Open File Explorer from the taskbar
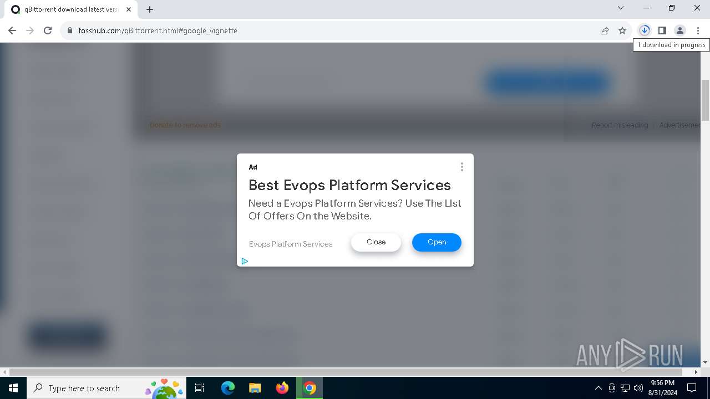Screen dimensions: 710x399 pos(255,388)
